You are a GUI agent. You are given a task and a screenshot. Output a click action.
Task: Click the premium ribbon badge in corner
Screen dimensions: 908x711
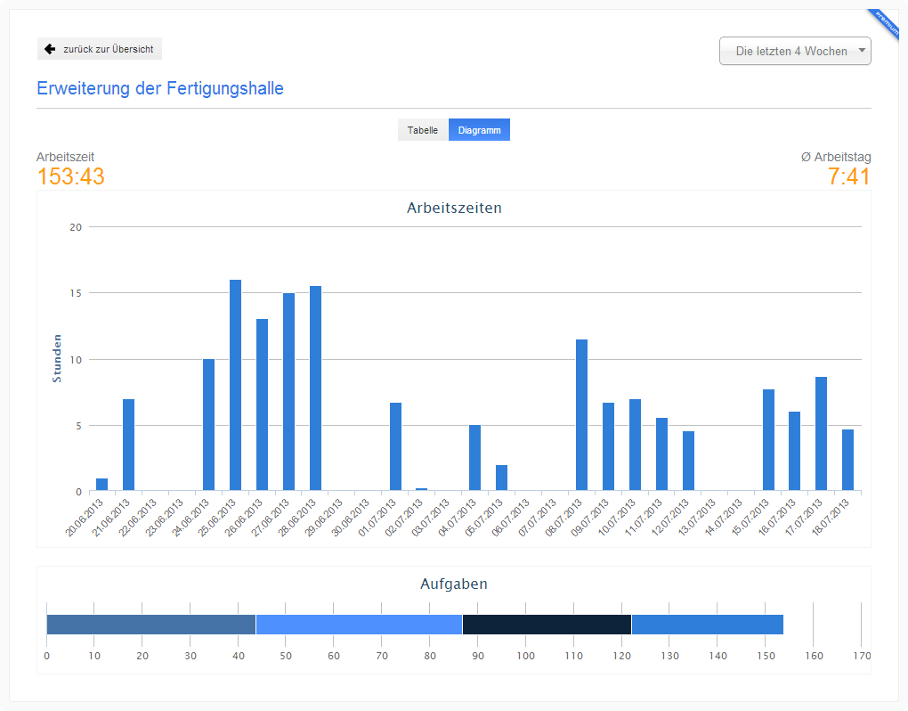886,20
